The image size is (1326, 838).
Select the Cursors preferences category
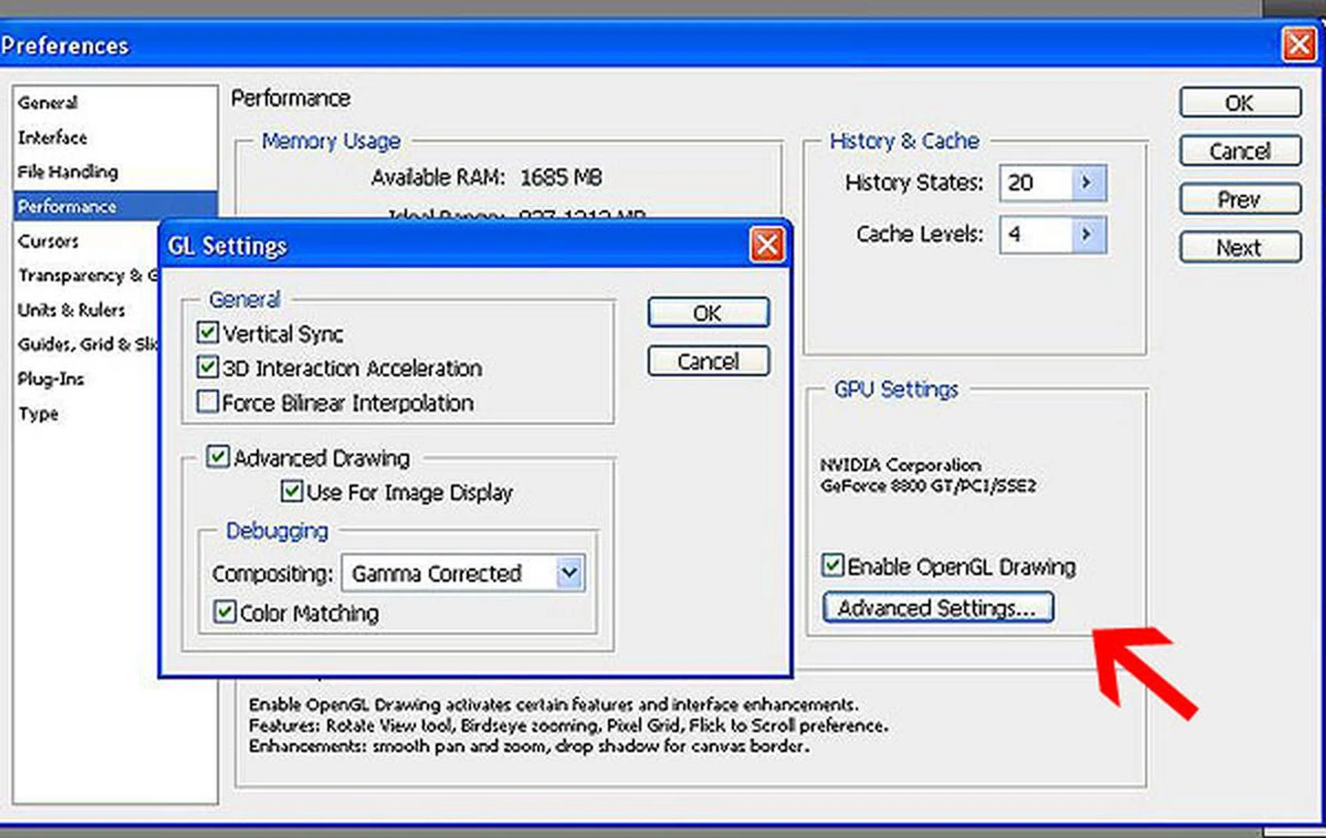point(48,241)
